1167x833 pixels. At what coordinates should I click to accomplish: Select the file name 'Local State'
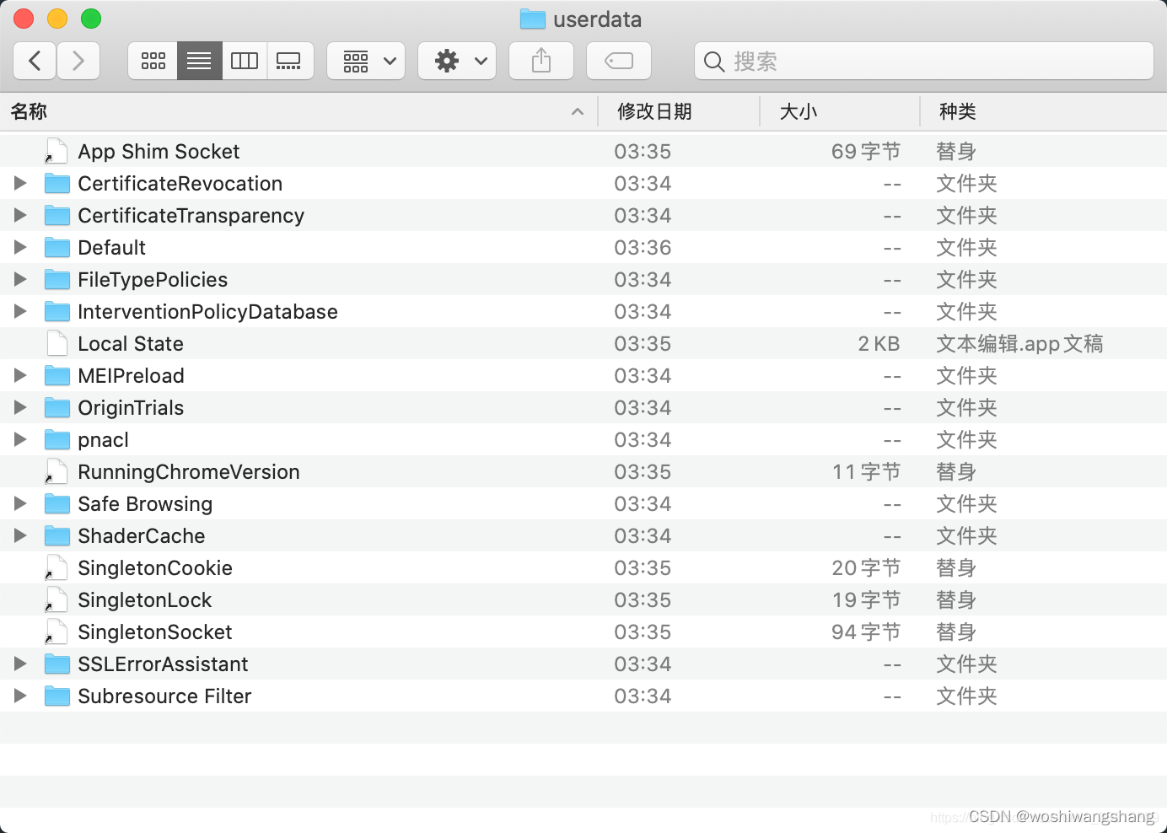pos(131,344)
